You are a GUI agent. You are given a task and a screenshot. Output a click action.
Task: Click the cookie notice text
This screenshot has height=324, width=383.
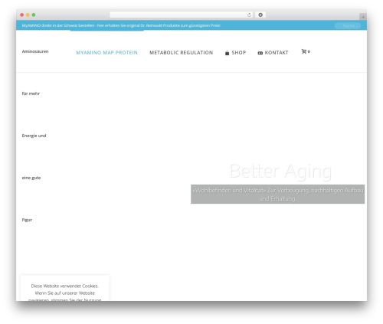(x=65, y=293)
